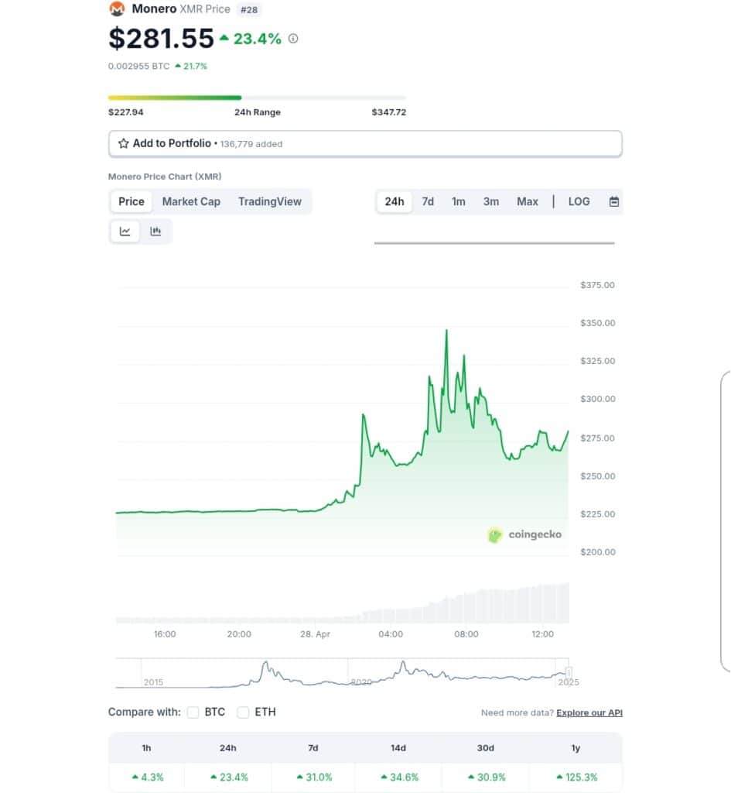Choose the Max time range
This screenshot has width=731, height=793.
527,202
